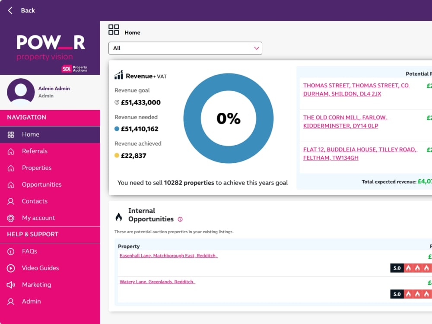
Task: Click the 0% value in donut chart
Action: [229, 118]
